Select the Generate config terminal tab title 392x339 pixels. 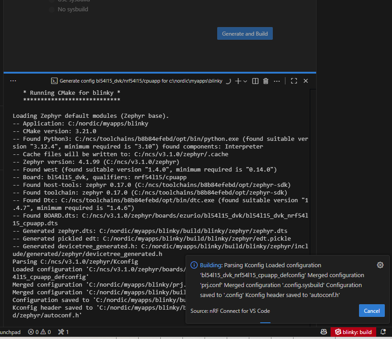pos(141,81)
